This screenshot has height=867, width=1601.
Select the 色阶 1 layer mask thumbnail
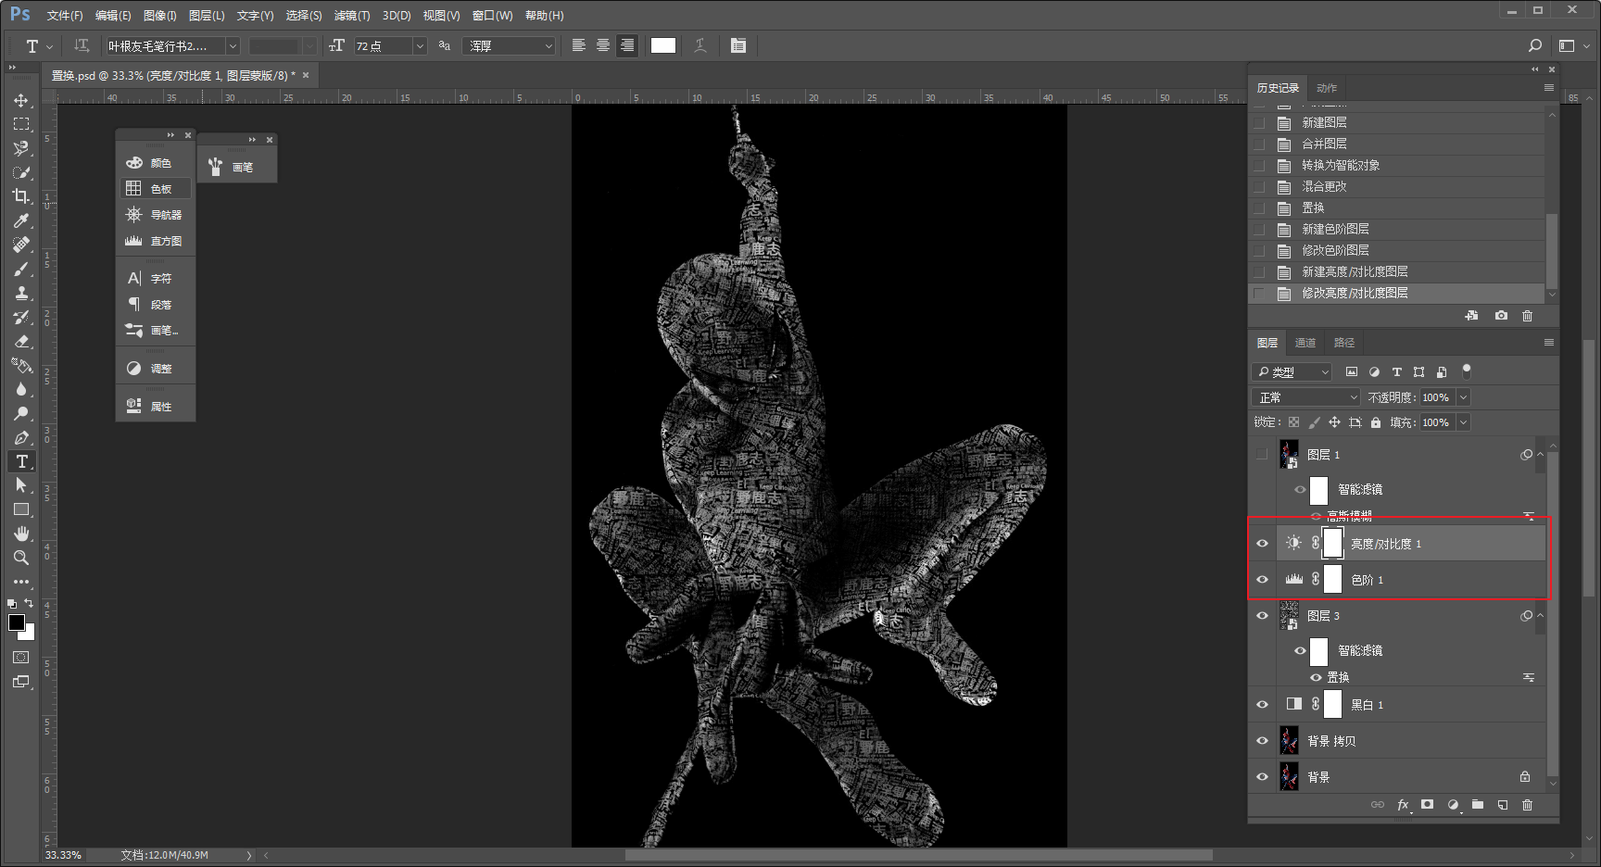pos(1333,580)
